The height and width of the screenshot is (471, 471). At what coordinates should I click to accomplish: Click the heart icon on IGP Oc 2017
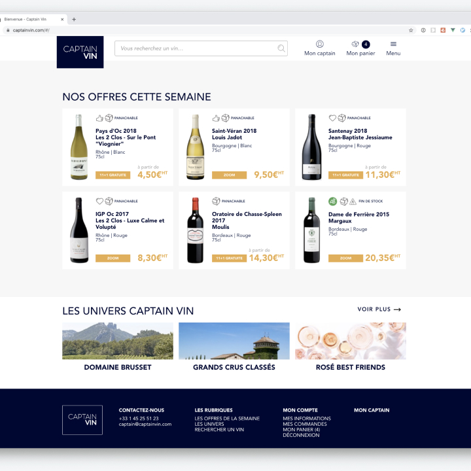pos(99,201)
